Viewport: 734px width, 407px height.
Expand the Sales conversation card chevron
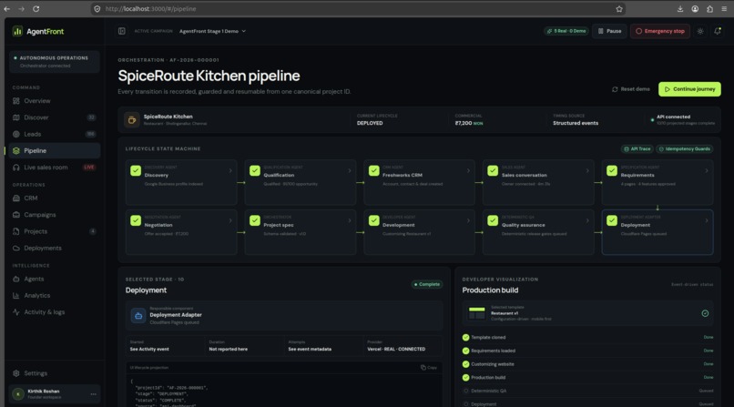coord(587,171)
